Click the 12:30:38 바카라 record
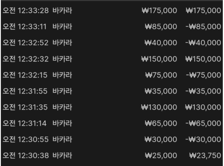224x166 pixels. [x=112, y=156]
